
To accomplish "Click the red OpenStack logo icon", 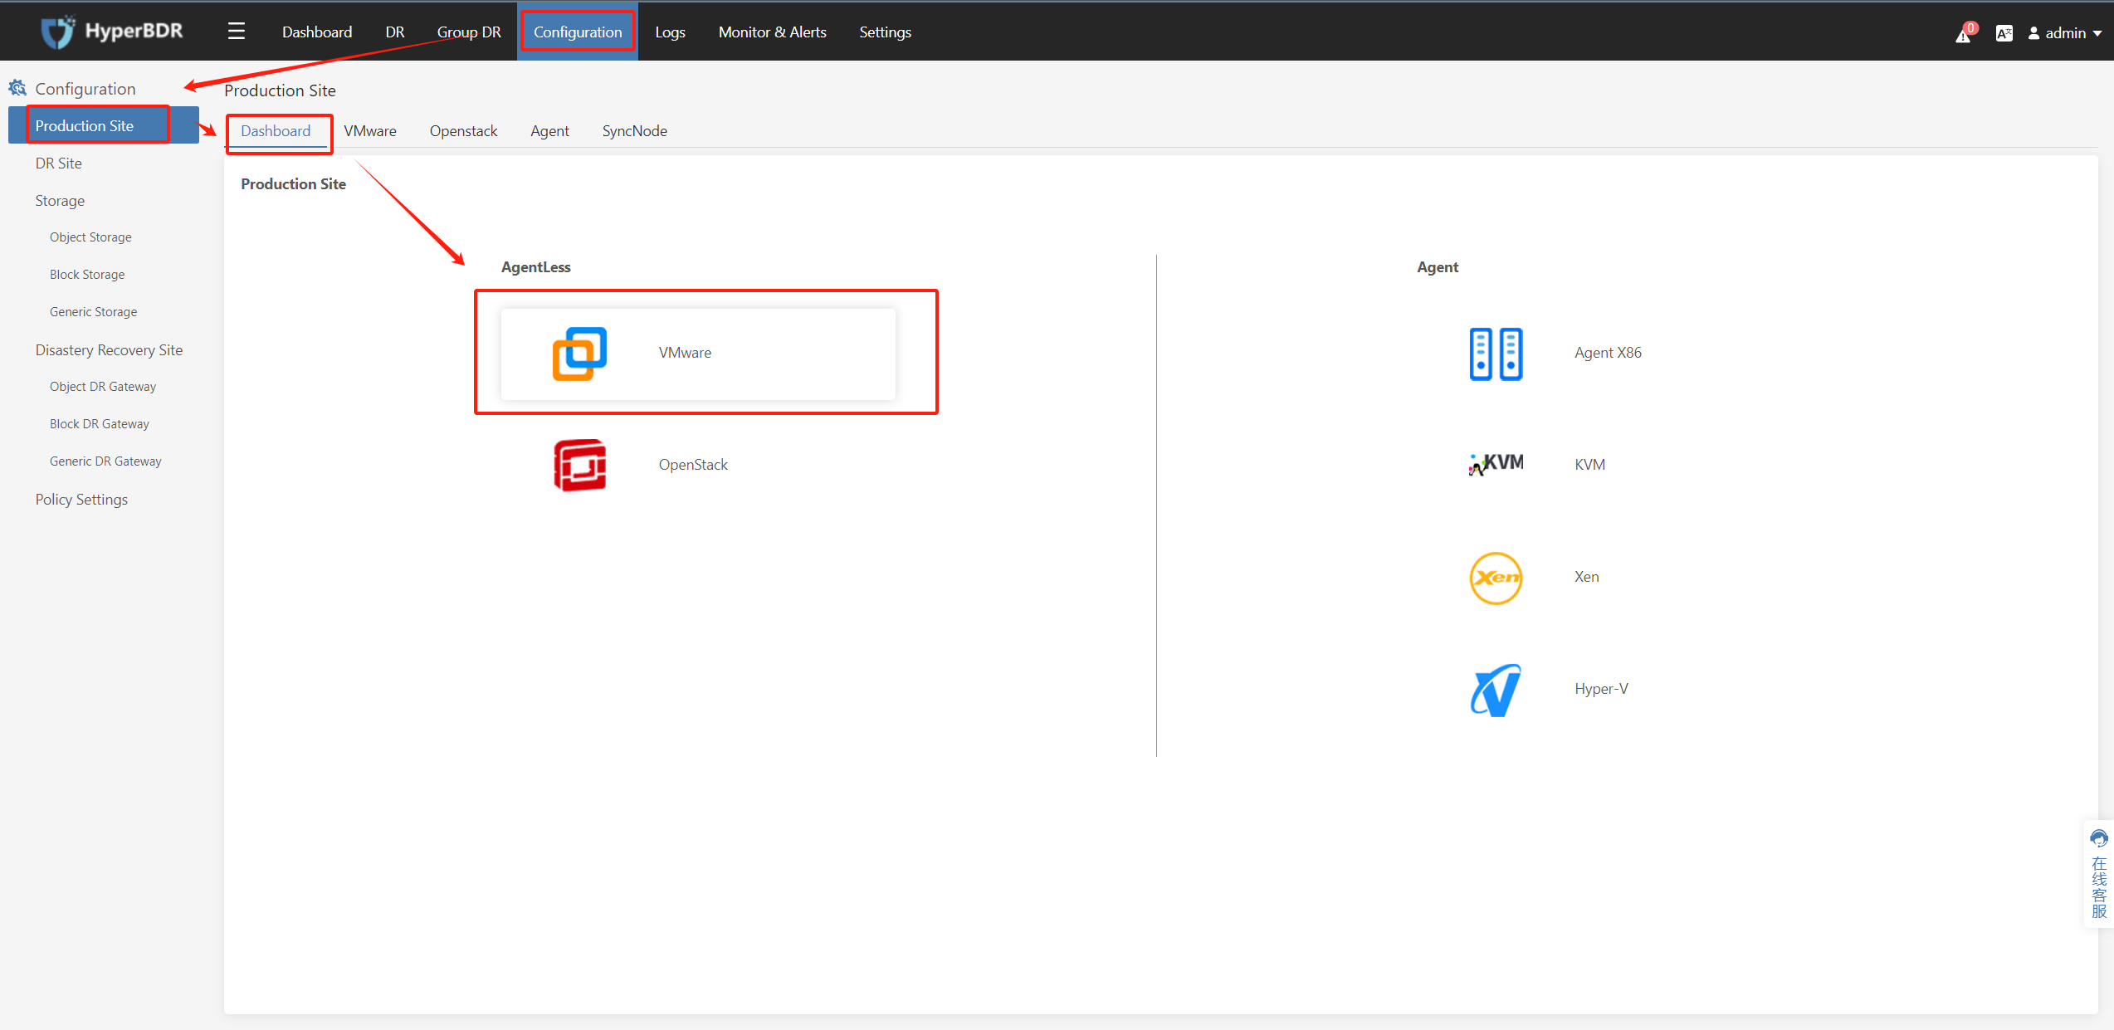I will click(x=579, y=465).
